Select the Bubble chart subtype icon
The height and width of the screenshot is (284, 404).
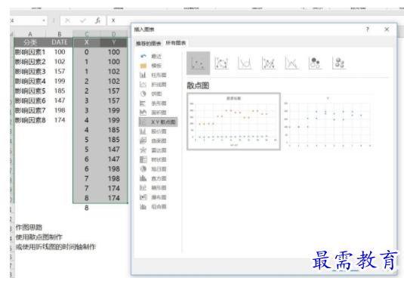click(315, 63)
